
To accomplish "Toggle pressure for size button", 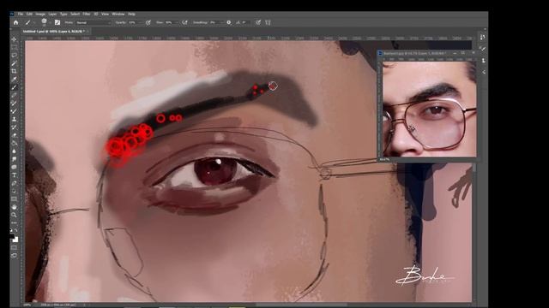I will point(258,22).
